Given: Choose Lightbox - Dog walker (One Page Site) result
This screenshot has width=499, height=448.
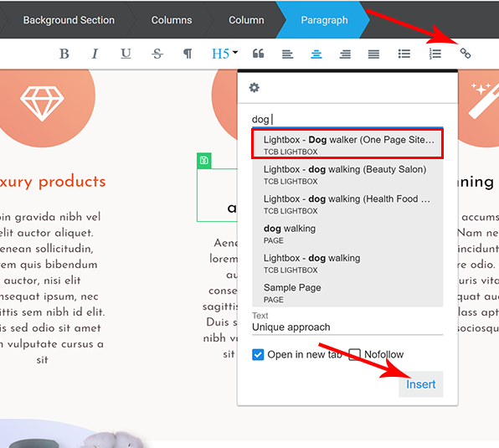Looking at the screenshot, I should coord(347,144).
